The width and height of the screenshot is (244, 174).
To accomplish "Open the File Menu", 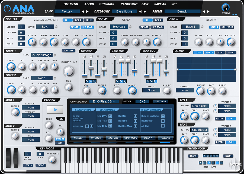I will click(x=71, y=4).
